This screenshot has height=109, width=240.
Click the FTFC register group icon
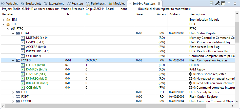[13, 29]
